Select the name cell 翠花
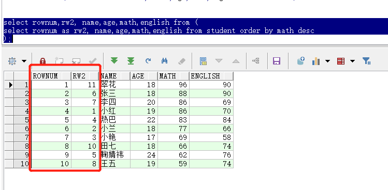 114,85
